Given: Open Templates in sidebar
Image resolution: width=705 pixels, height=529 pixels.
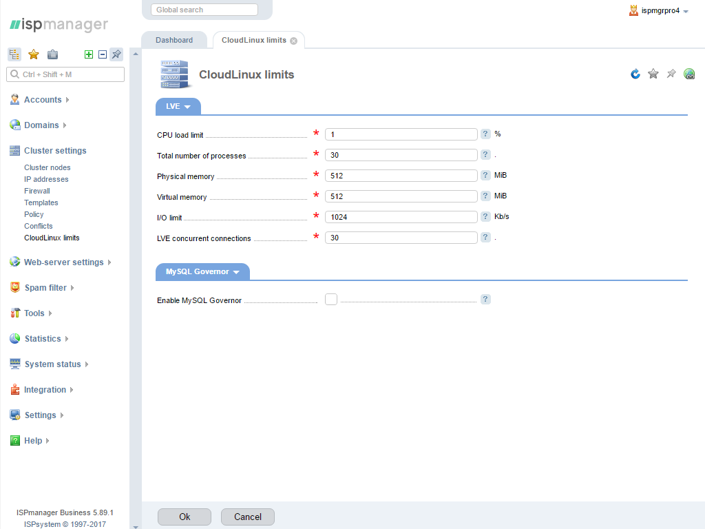Looking at the screenshot, I should pyautogui.click(x=41, y=203).
